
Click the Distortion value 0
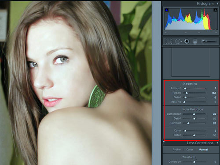tap(215, 162)
